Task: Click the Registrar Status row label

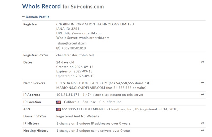Action: pos(36,55)
